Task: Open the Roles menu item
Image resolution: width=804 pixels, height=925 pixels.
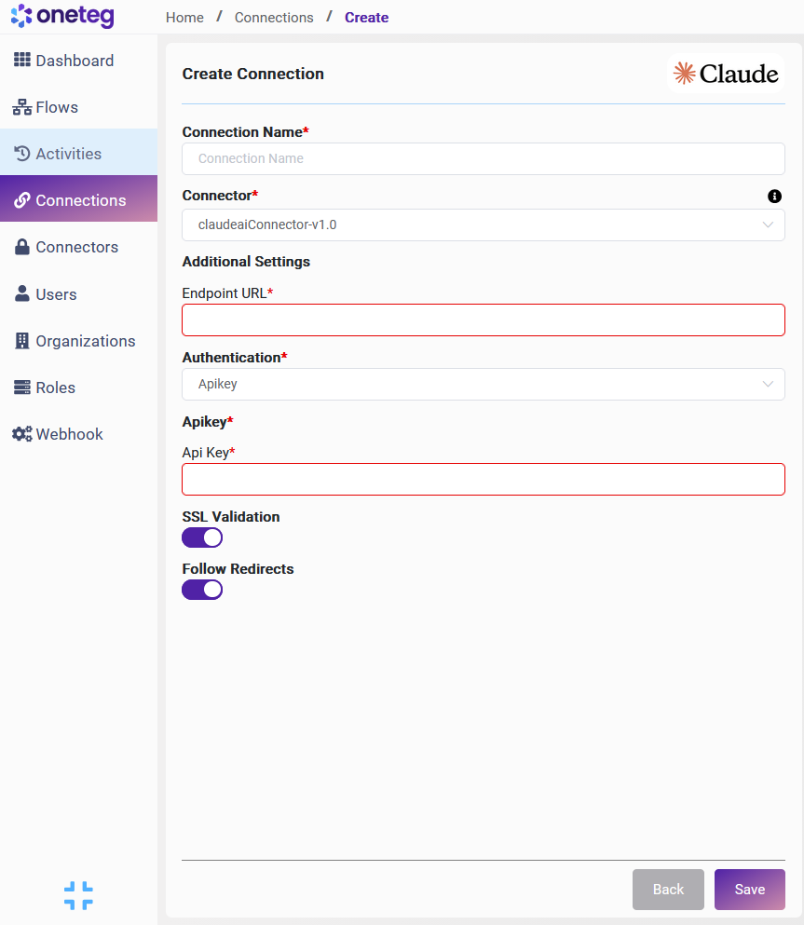Action: 55,388
